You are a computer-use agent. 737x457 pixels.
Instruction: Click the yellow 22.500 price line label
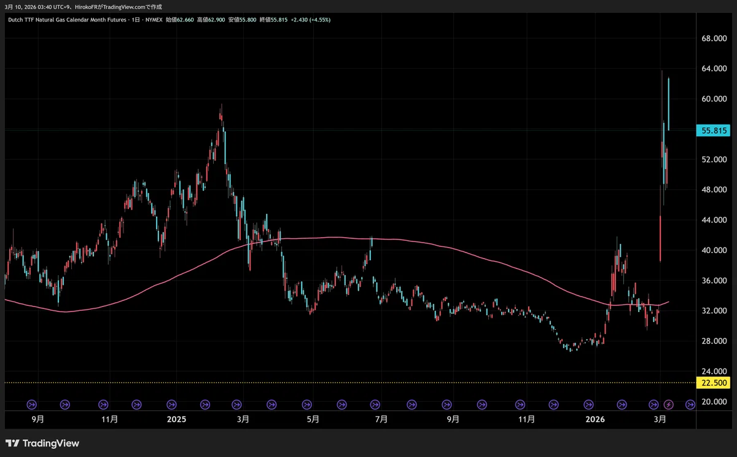click(714, 383)
